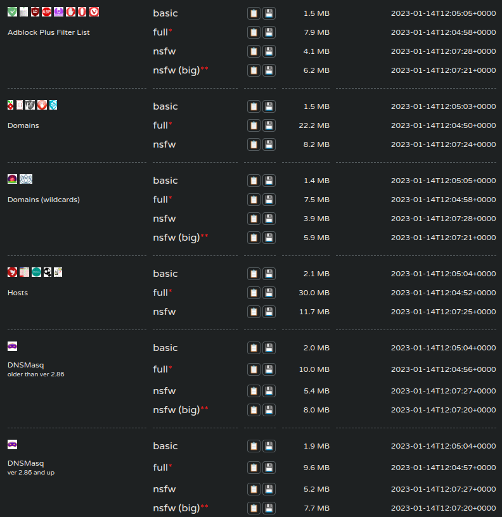Click the Vivaldi browser icon
Screen dimensions: 502x517
pos(94,12)
